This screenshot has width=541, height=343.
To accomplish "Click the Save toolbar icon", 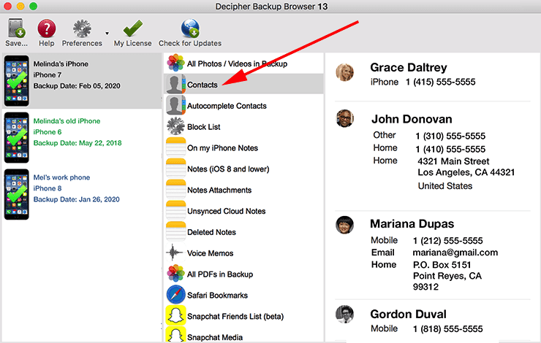I will point(16,28).
